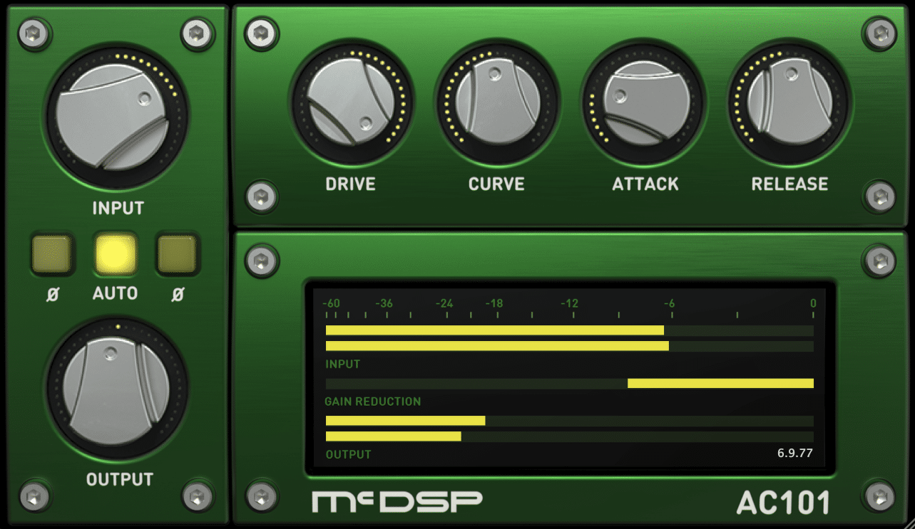Disable the lit AUTO button
The image size is (915, 529).
[116, 253]
